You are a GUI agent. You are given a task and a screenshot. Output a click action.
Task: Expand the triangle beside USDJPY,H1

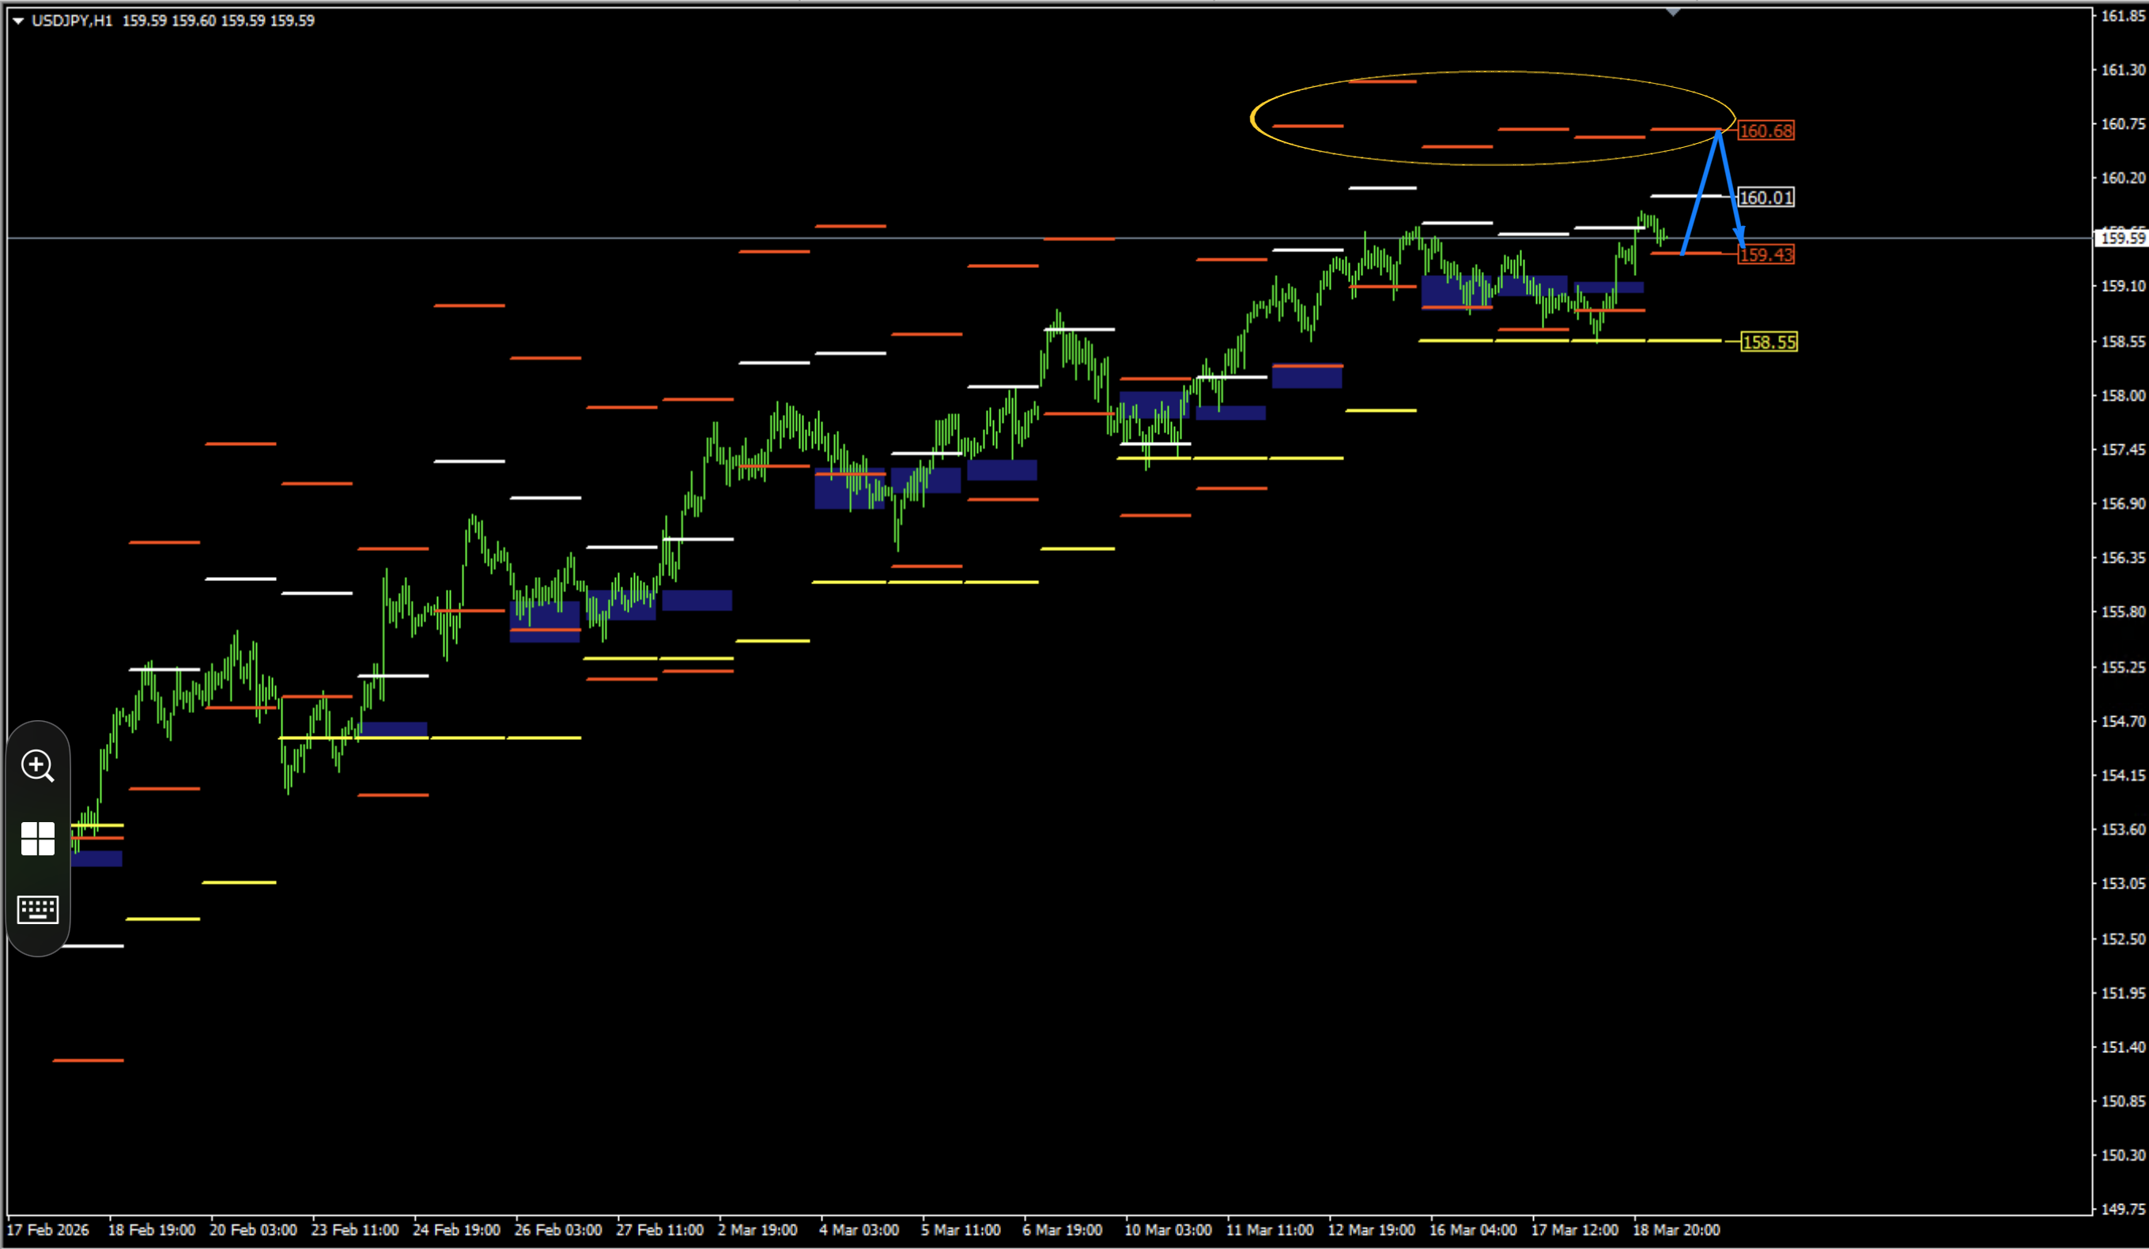[x=17, y=21]
